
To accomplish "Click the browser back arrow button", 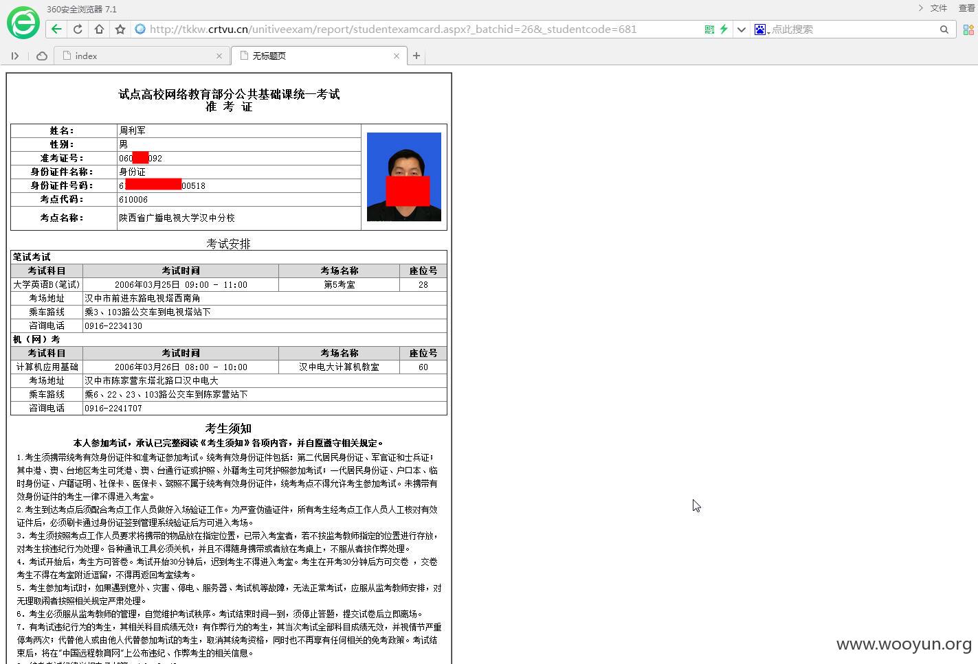I will 56,30.
